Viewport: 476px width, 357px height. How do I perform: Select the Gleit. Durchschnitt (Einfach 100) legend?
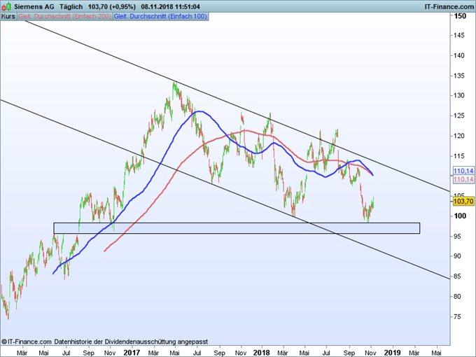pyautogui.click(x=160, y=16)
